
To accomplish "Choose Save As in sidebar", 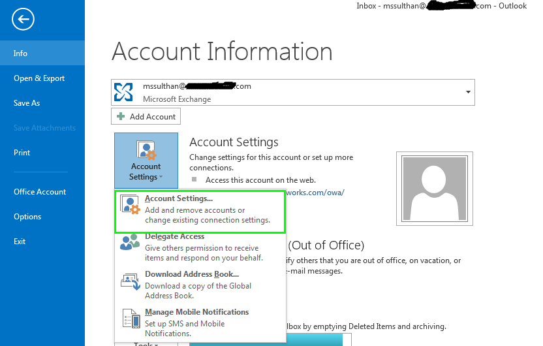I will tap(42, 103).
